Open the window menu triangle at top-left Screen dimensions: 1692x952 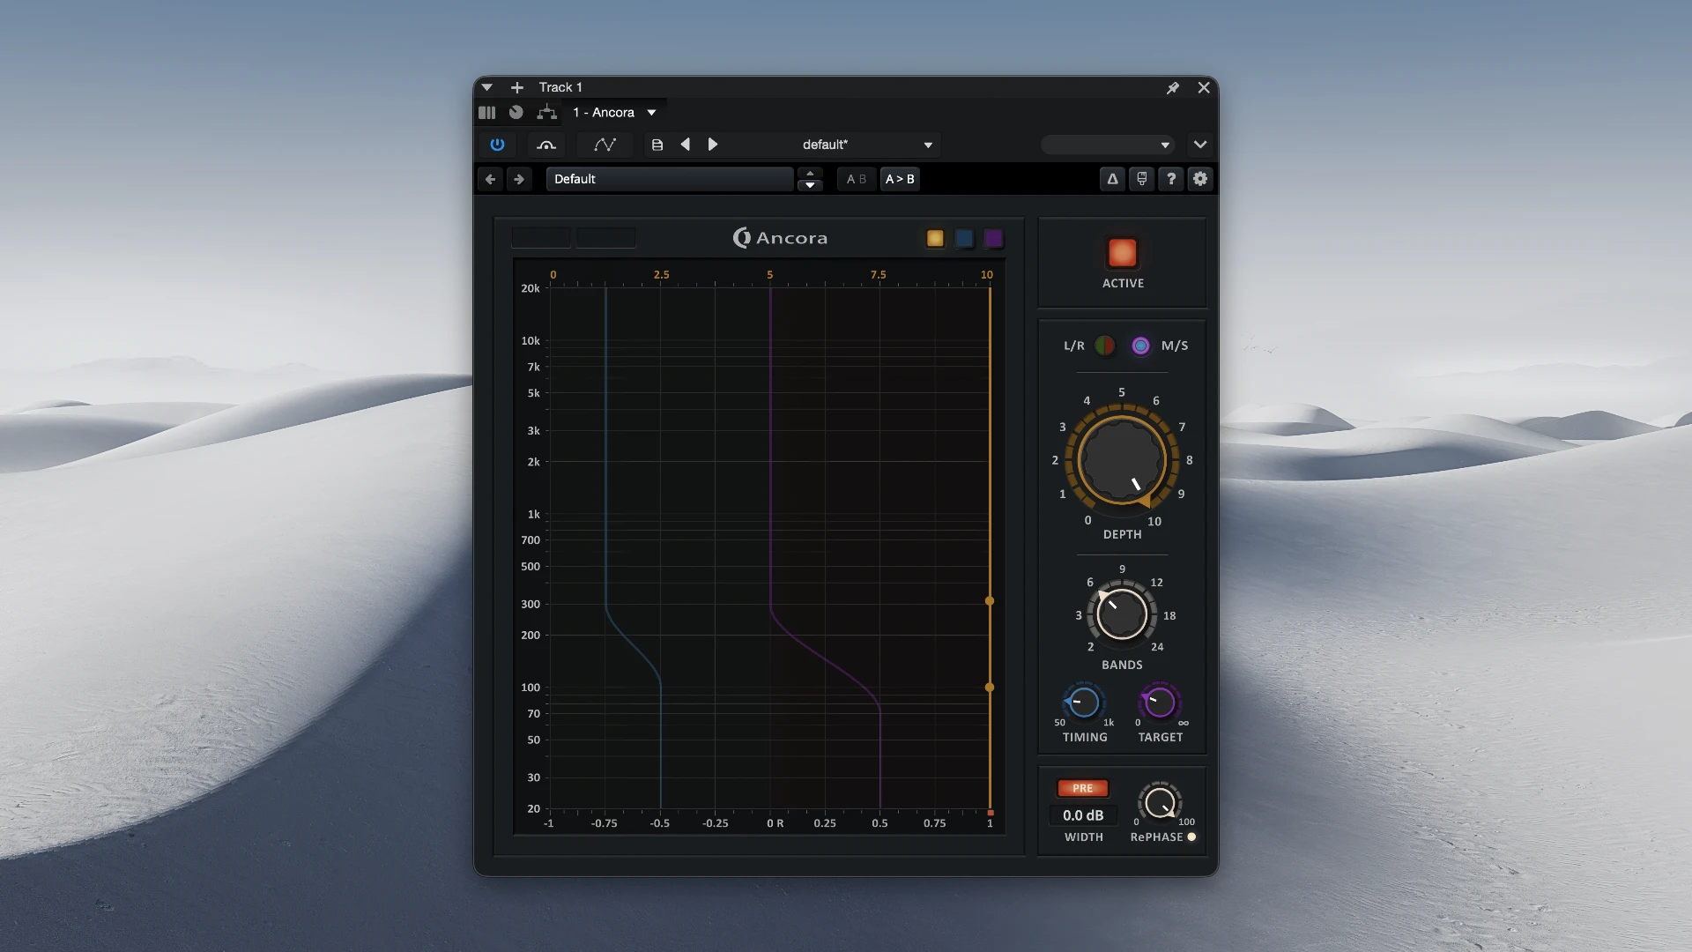486,87
